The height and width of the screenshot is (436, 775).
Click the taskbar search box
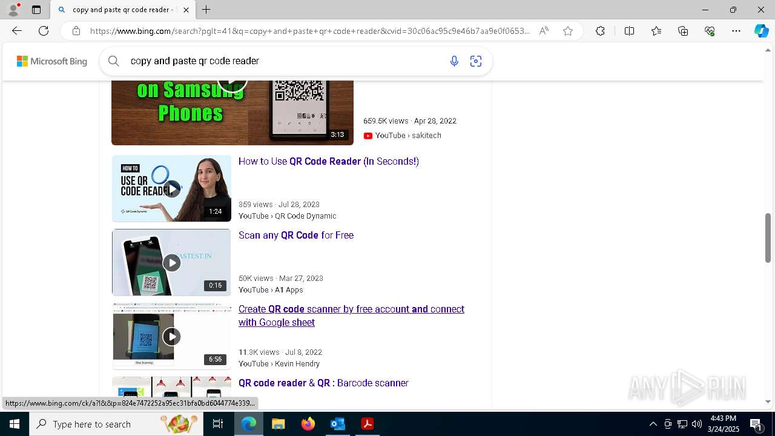click(116, 424)
